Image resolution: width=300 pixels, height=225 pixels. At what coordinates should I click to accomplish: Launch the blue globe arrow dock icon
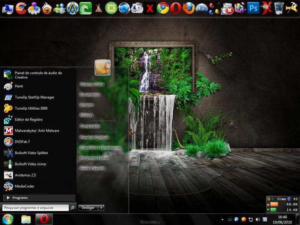click(x=124, y=9)
